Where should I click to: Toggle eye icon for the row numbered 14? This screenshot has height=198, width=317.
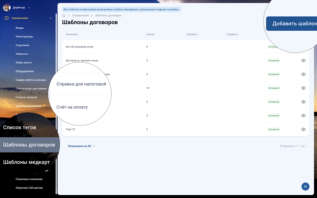[303, 88]
